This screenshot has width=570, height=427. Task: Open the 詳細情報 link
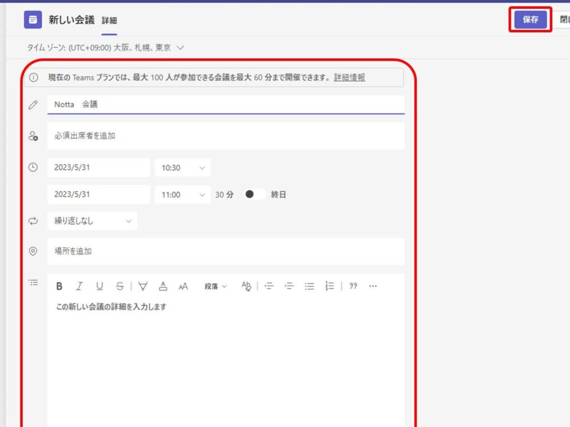click(x=350, y=77)
